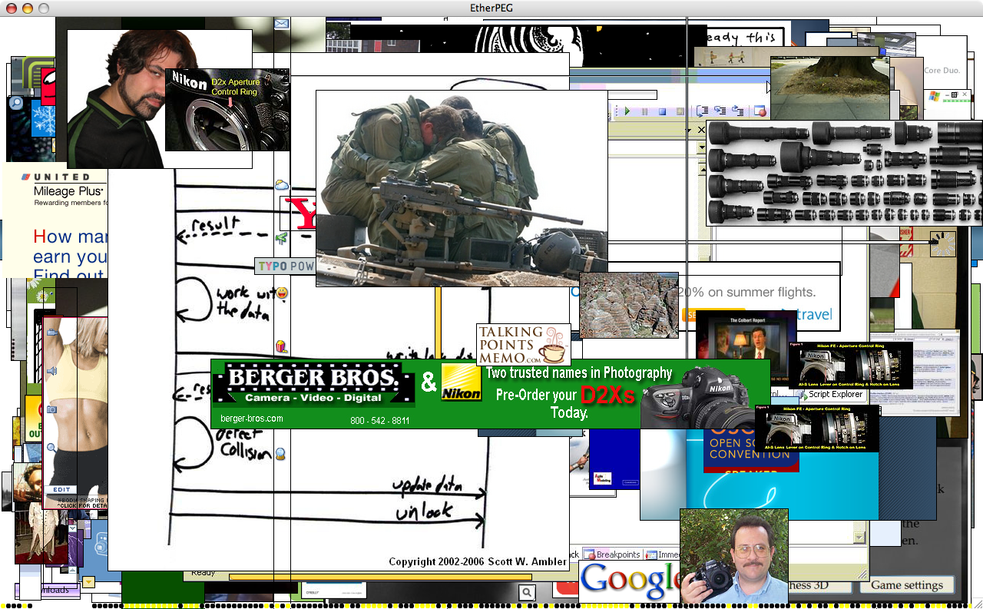The image size is (983, 609).
Task: Click the green Start debugging play icon
Action: coord(627,111)
